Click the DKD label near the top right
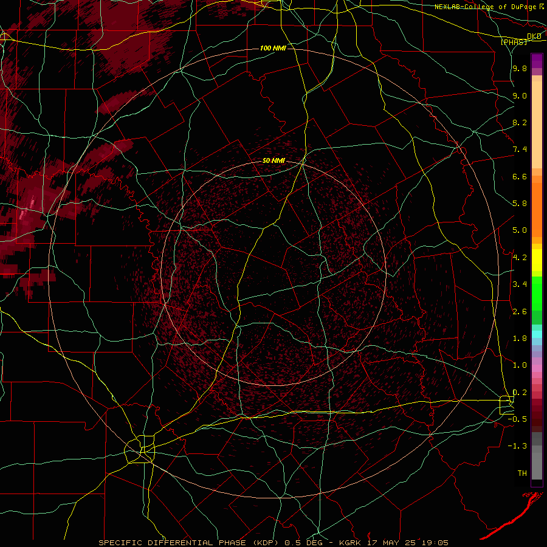The image size is (547, 547). (534, 36)
